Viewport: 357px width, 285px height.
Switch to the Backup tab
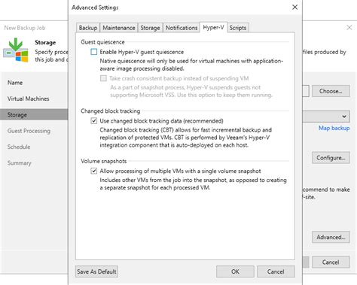[88, 28]
